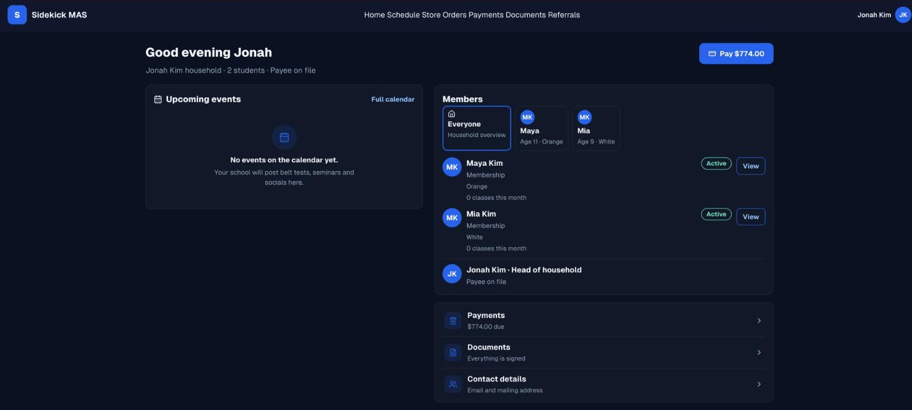Expand the Contact details row chevron

[x=759, y=384]
